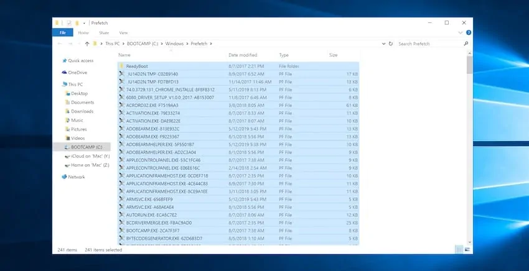Switch to large icons view layout
This screenshot has height=271, width=529.
point(467,249)
